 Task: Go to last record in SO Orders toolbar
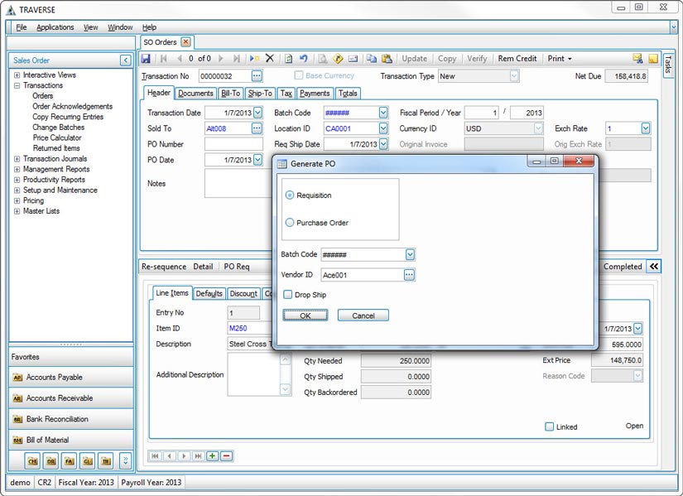coord(237,59)
